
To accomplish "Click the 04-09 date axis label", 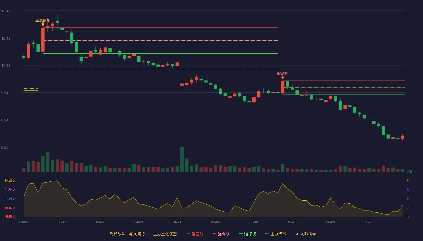I will (x=139, y=222).
